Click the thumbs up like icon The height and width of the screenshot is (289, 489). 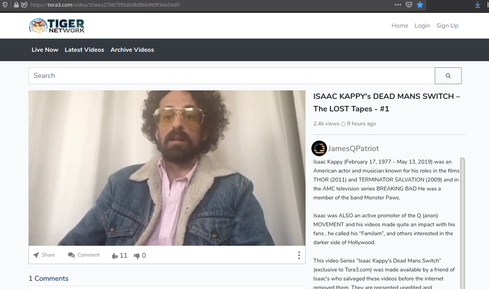115,256
